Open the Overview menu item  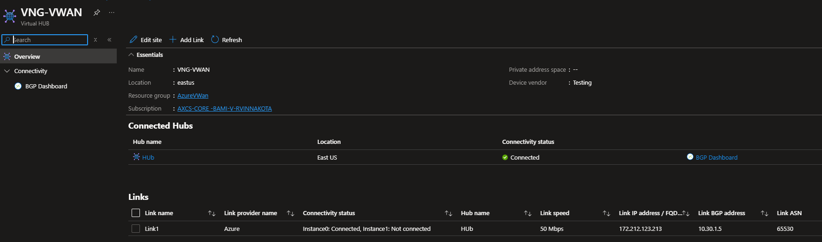tap(27, 56)
